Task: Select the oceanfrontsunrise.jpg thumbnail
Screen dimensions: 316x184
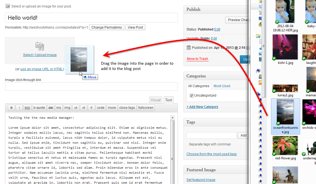Action: [x=285, y=112]
